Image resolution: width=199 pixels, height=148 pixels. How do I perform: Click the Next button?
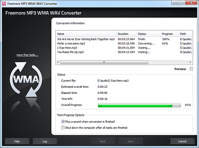(131, 141)
